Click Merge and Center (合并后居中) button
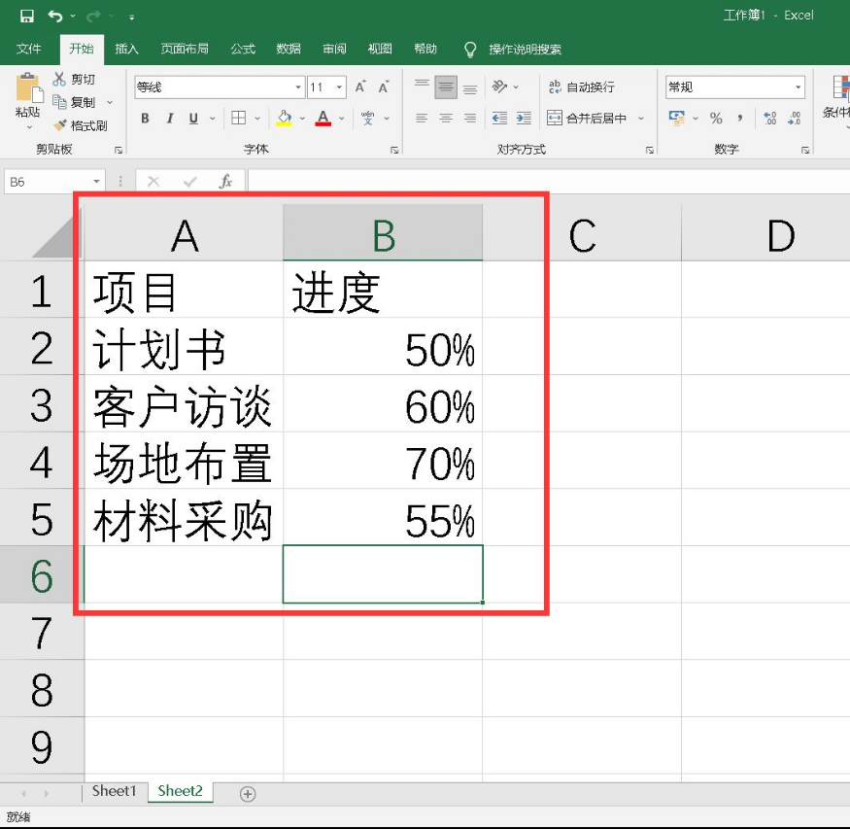The image size is (850, 829). coord(589,119)
